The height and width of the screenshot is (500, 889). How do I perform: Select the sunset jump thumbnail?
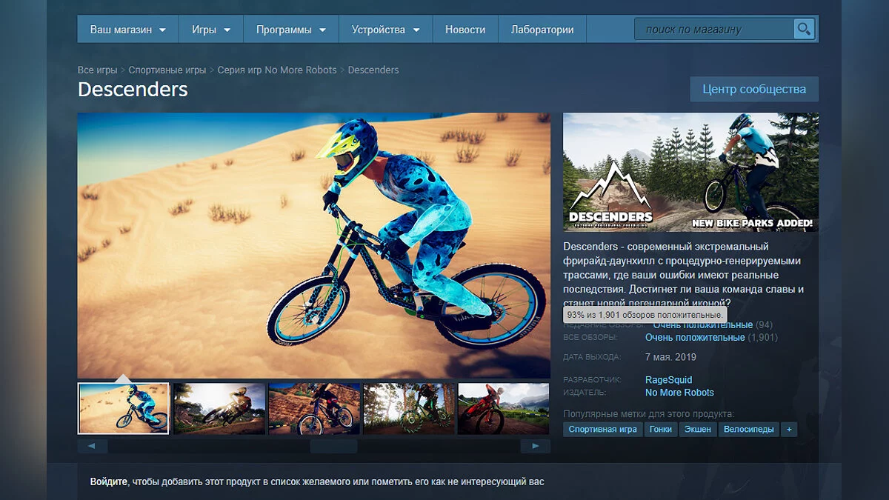(219, 408)
